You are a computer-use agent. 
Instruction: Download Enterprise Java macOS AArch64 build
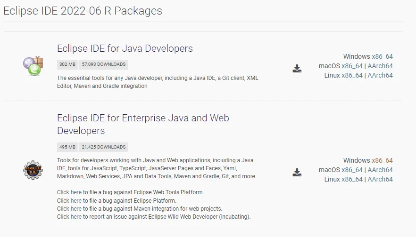(x=380, y=170)
